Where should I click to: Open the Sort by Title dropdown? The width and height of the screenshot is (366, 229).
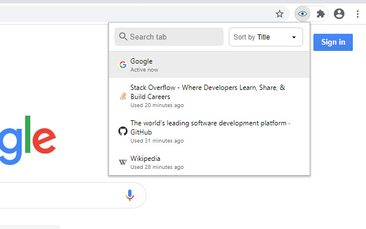click(x=265, y=37)
